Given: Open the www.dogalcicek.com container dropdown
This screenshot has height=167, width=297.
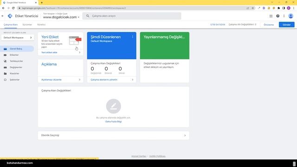Looking at the screenshot, I should pyautogui.click(x=61, y=17).
